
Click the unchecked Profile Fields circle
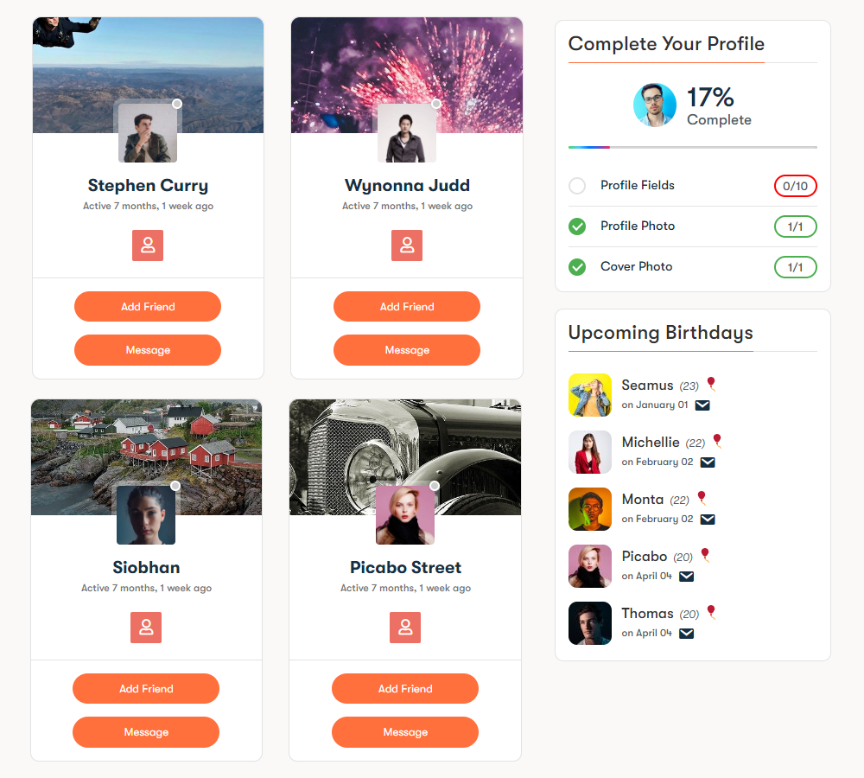point(577,186)
